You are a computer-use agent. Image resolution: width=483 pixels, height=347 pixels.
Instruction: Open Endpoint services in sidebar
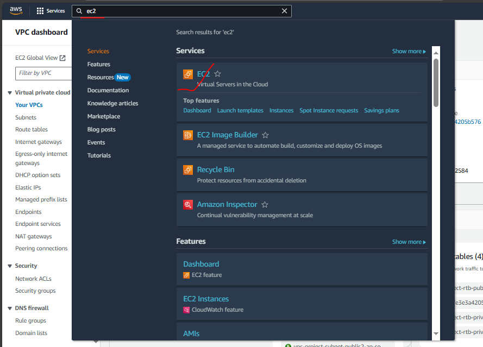(x=38, y=224)
